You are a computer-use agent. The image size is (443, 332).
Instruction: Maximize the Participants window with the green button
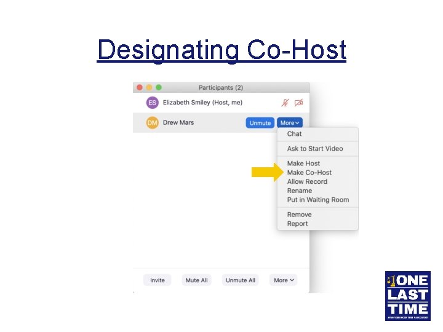point(159,87)
